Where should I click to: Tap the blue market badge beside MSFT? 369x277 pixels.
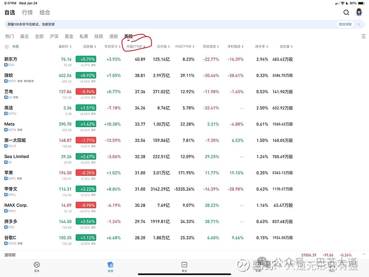coord(6,81)
